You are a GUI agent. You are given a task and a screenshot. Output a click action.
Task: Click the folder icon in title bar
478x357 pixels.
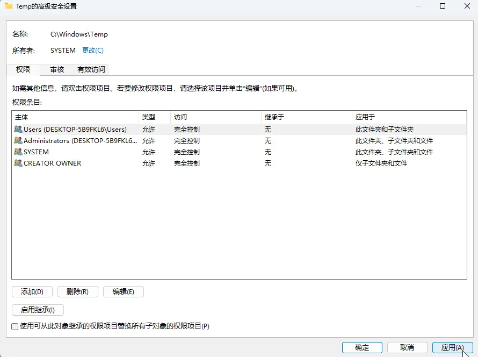(9, 6)
